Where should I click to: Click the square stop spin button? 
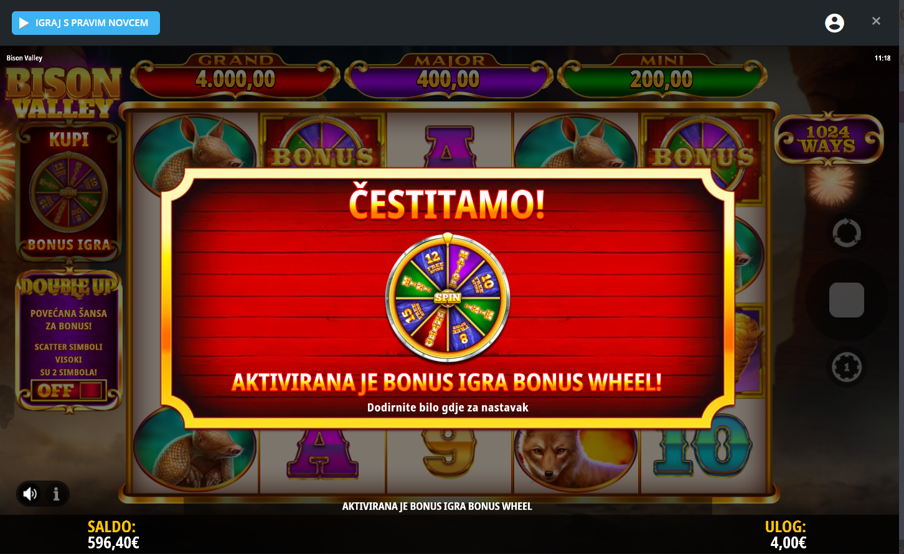(847, 300)
